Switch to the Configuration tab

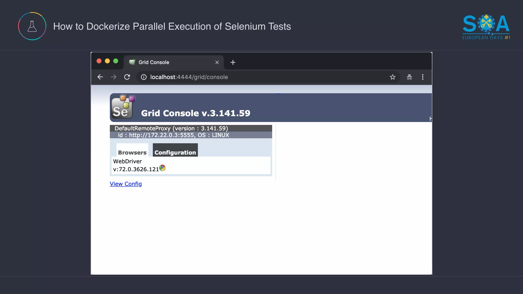click(x=175, y=150)
